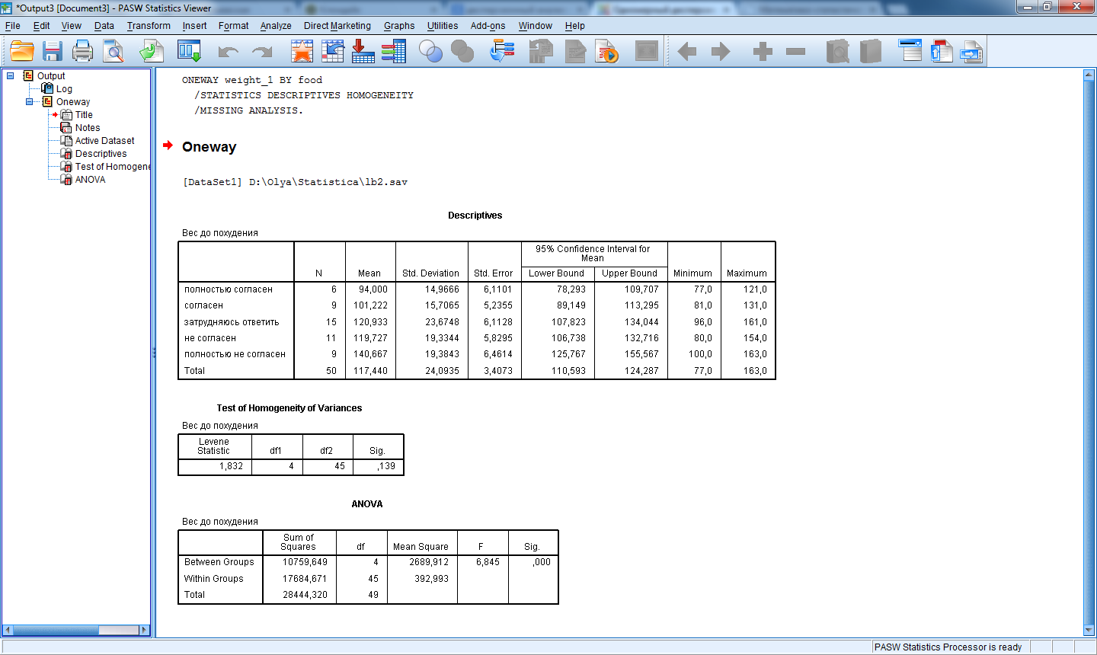The height and width of the screenshot is (655, 1097).
Task: Click the Promote left arrow icon
Action: click(687, 52)
